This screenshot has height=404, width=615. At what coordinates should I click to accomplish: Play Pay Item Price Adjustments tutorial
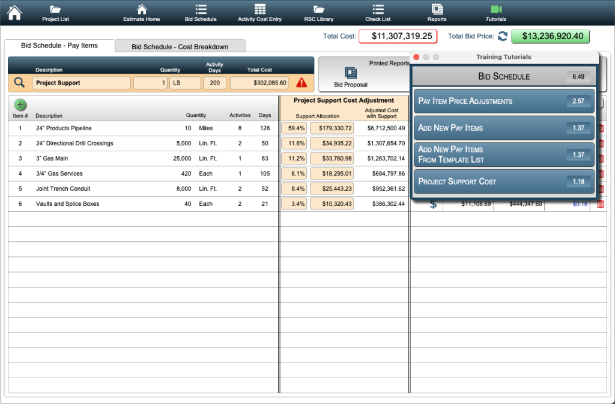tap(504, 101)
